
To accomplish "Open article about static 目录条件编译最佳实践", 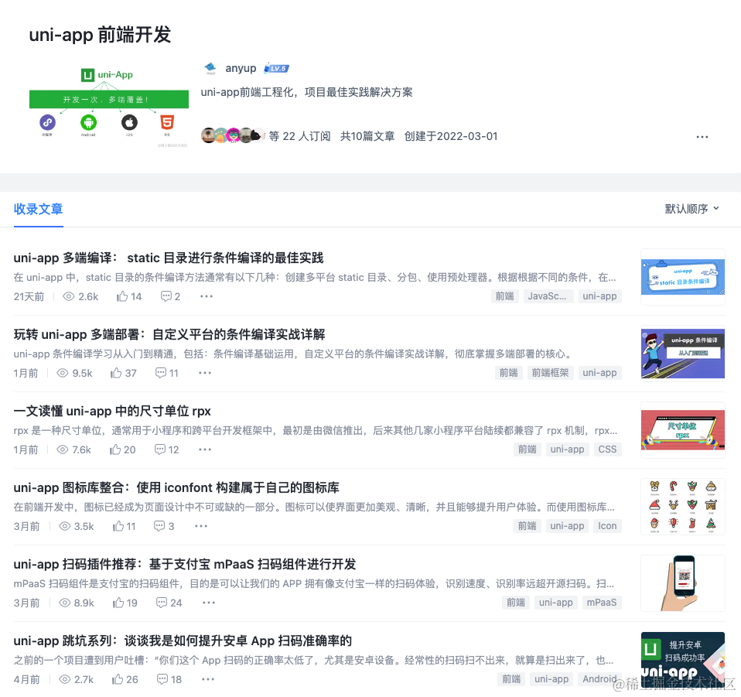I will (169, 258).
